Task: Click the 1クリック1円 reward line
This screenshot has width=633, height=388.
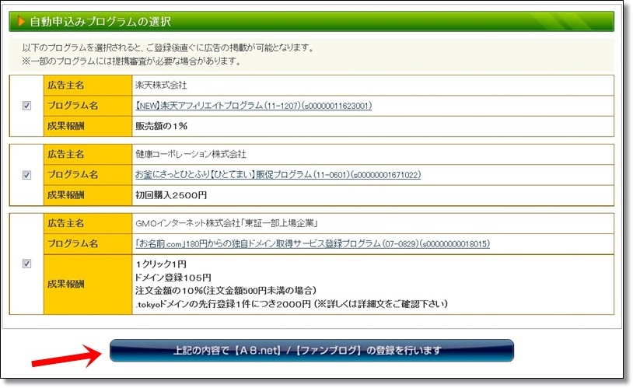Action: 161,264
